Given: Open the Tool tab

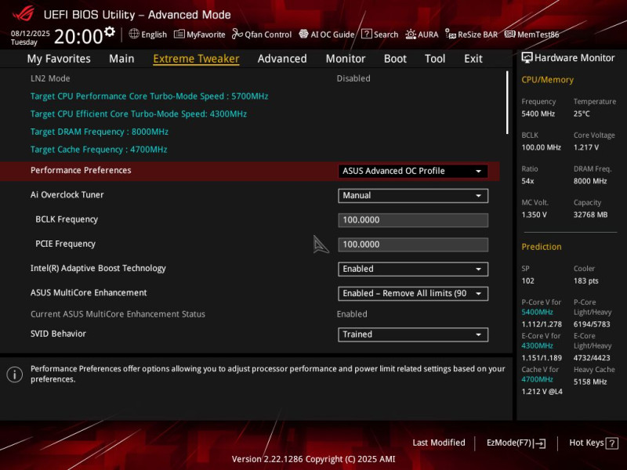Looking at the screenshot, I should tap(435, 59).
